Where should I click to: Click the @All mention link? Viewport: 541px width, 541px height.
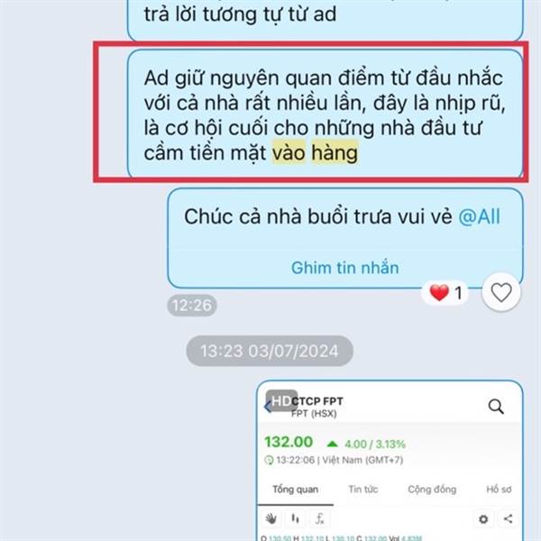(480, 216)
